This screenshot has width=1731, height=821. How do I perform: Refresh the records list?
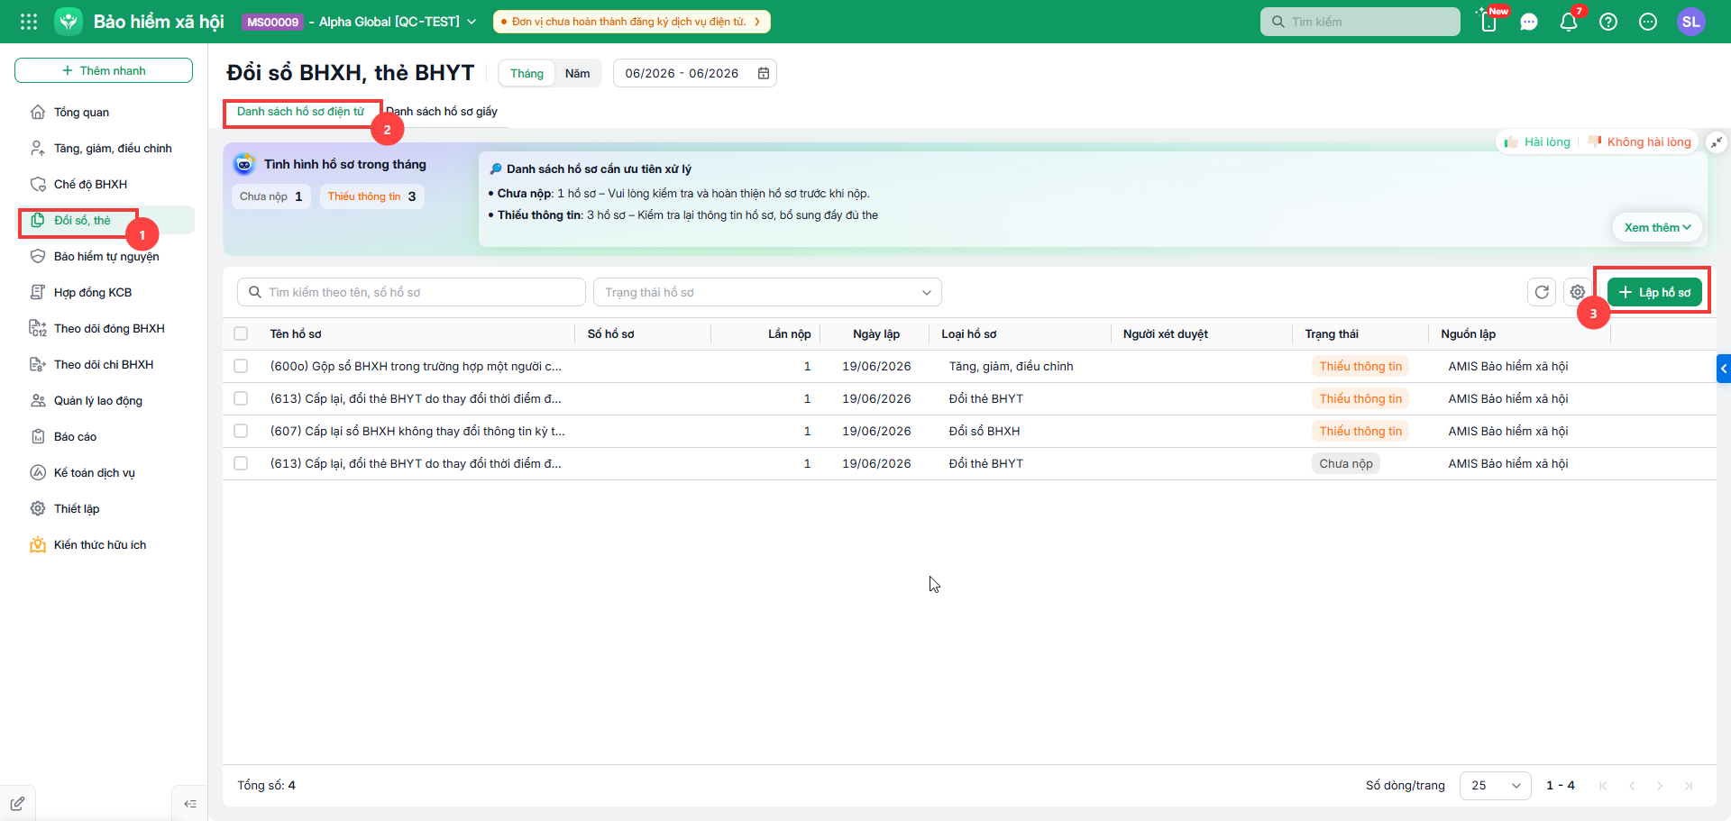coord(1542,292)
